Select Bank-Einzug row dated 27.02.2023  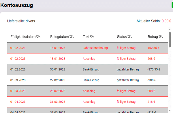click(x=88, y=80)
